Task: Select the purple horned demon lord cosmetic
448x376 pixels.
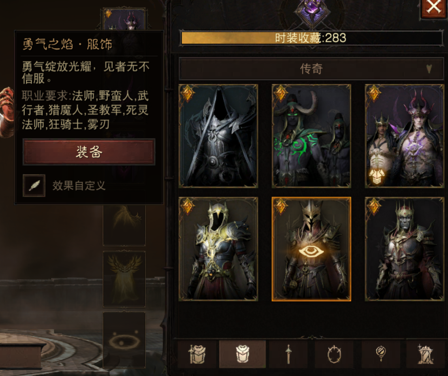Action: (x=404, y=136)
